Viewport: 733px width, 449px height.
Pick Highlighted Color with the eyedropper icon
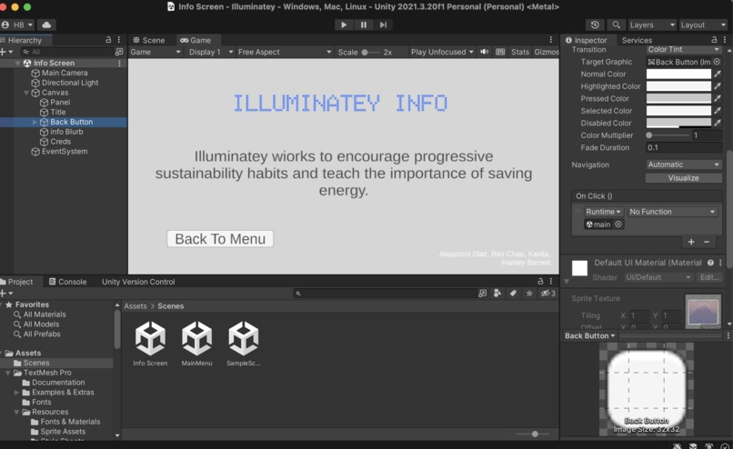click(718, 86)
